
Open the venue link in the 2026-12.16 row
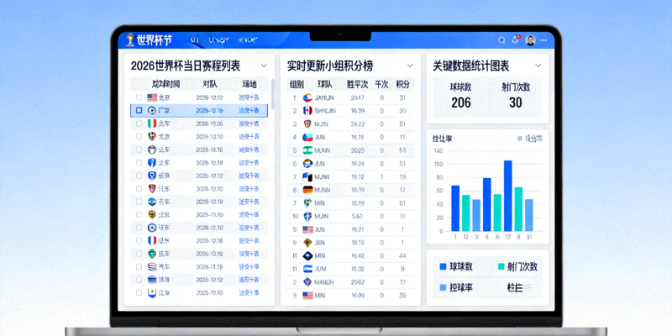(249, 111)
